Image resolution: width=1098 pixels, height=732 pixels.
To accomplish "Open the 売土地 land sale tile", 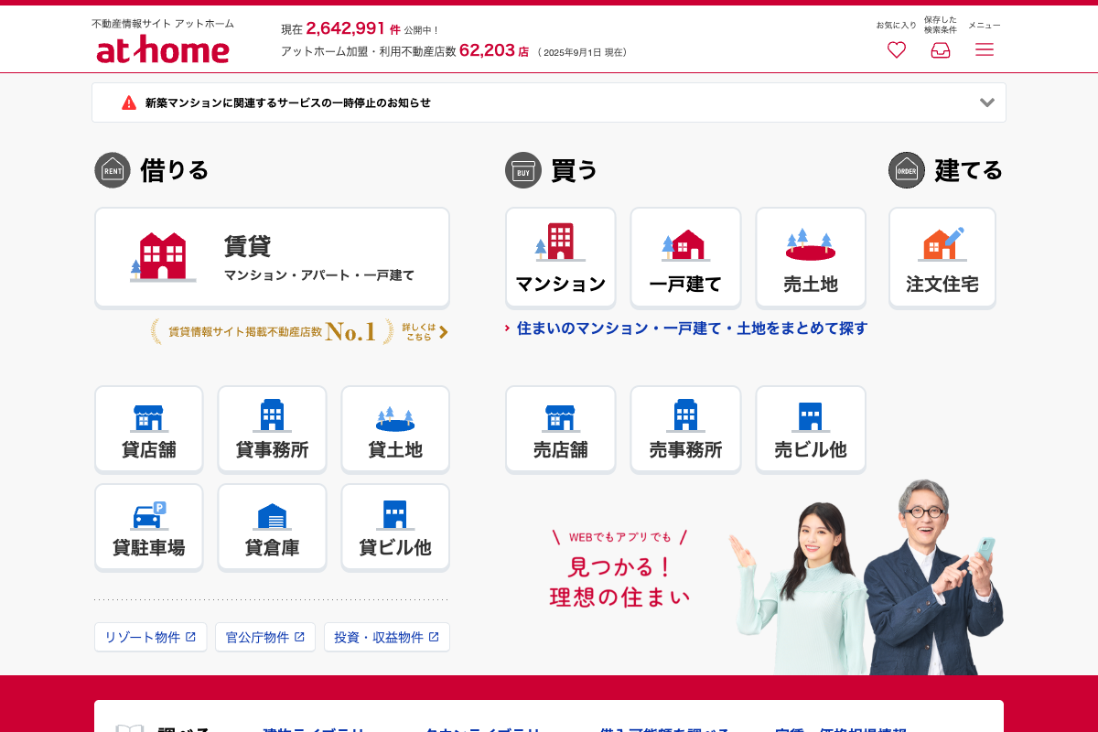I will click(810, 257).
